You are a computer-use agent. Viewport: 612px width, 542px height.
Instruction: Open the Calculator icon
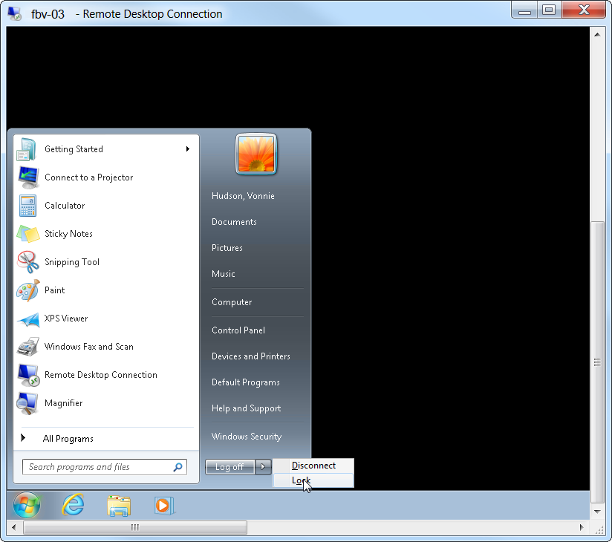point(27,206)
